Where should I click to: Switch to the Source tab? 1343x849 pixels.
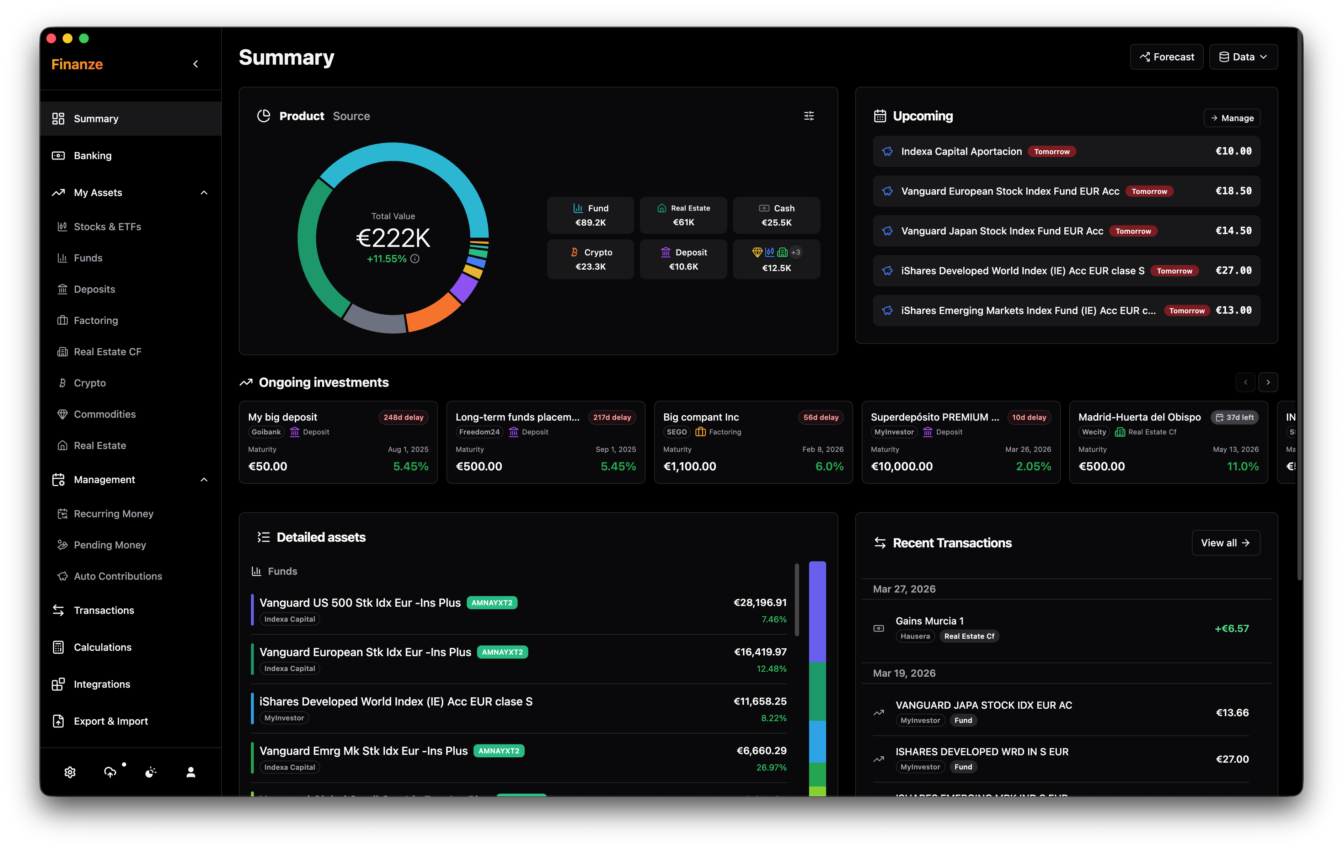[x=351, y=116]
